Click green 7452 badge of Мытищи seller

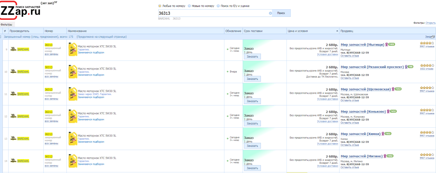pyautogui.click(x=392, y=44)
